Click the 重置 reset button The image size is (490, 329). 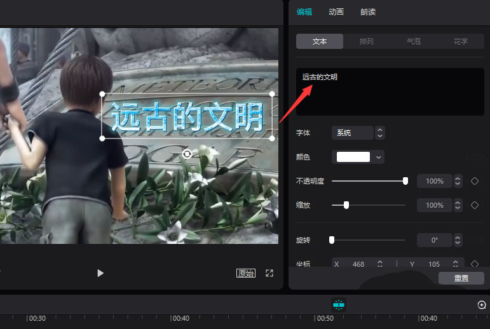pos(461,278)
